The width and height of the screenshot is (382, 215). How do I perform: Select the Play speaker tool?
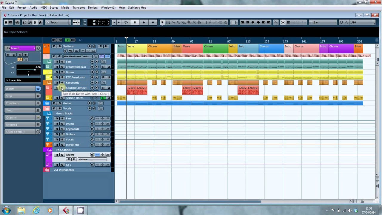click(x=220, y=22)
